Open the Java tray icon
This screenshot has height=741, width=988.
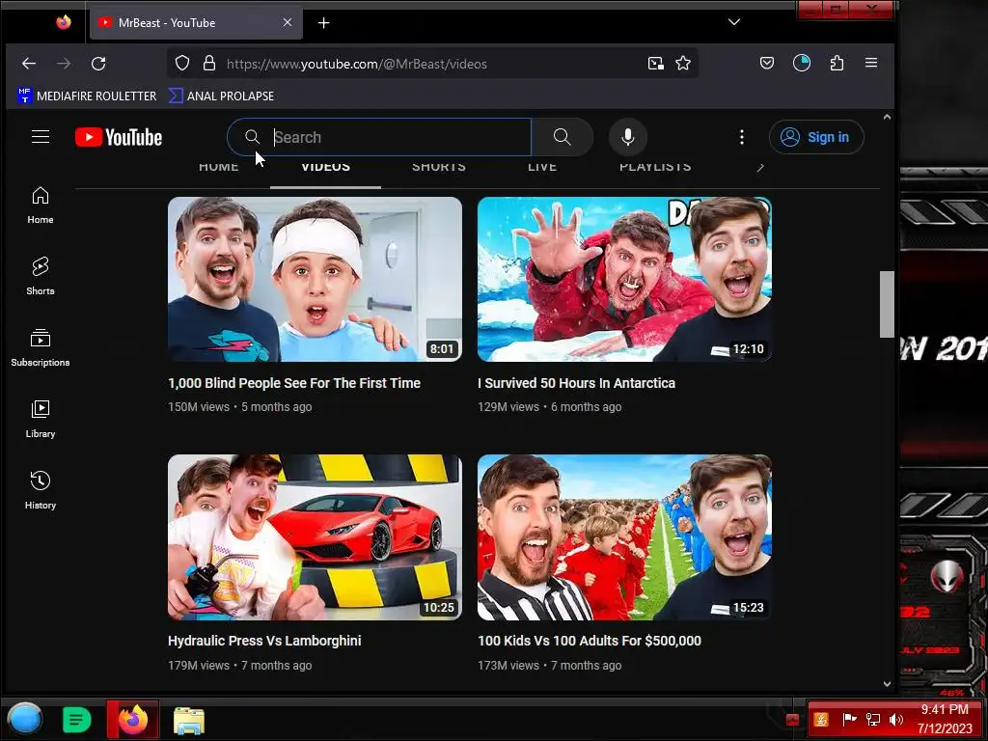pos(820,719)
